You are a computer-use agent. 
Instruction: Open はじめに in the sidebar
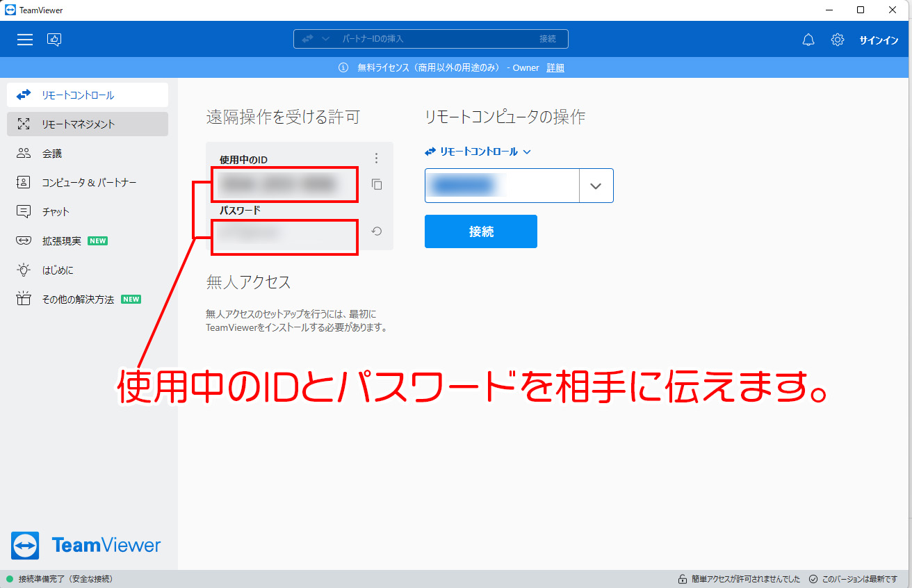pyautogui.click(x=88, y=270)
